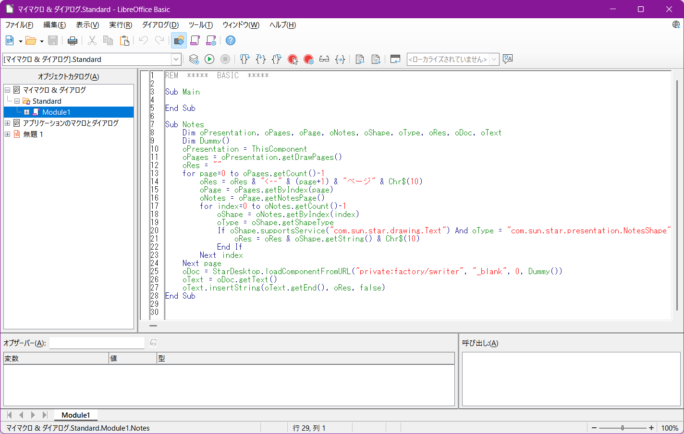Click the オブザーバー watch input field

(x=97, y=343)
